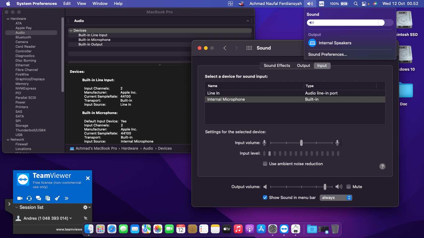The height and width of the screenshot is (238, 424).
Task: Open the Help menu
Action: 118,4
